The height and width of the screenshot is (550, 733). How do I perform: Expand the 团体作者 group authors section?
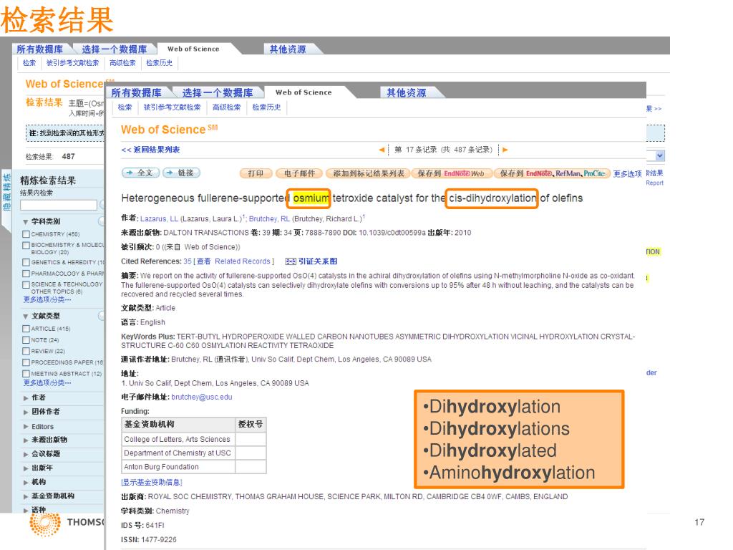tap(26, 412)
